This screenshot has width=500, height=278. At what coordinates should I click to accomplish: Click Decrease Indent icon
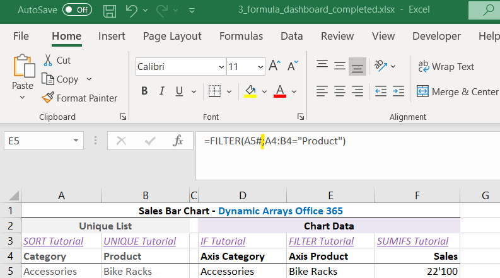click(381, 91)
